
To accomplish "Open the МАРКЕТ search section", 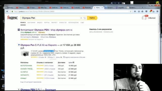I will [54, 22].
